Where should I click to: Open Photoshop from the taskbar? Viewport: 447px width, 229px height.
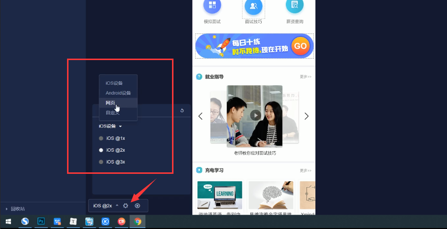click(41, 221)
